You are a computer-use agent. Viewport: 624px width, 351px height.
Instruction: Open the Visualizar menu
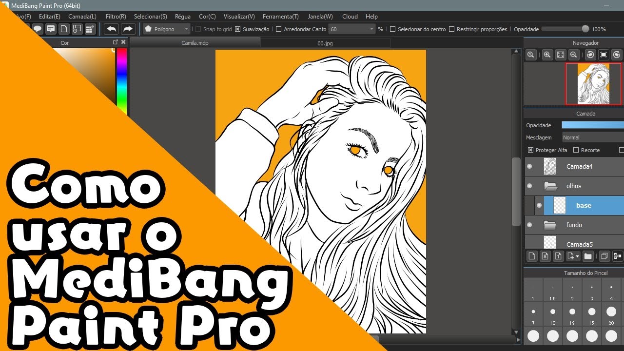pos(239,17)
